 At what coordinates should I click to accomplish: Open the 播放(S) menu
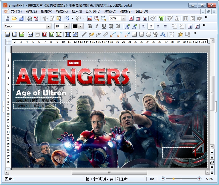[x=126, y=11]
